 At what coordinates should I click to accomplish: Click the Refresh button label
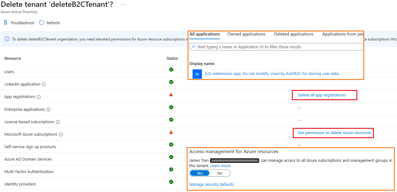53,23
